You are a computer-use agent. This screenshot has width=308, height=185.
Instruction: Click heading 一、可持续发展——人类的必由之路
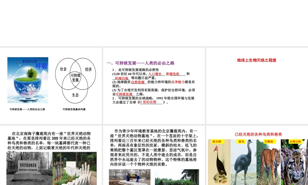coord(140,63)
